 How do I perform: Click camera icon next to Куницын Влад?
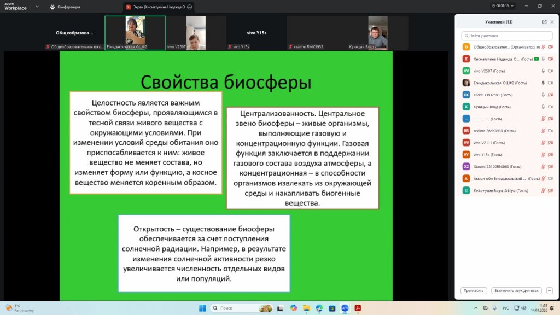[x=550, y=107]
